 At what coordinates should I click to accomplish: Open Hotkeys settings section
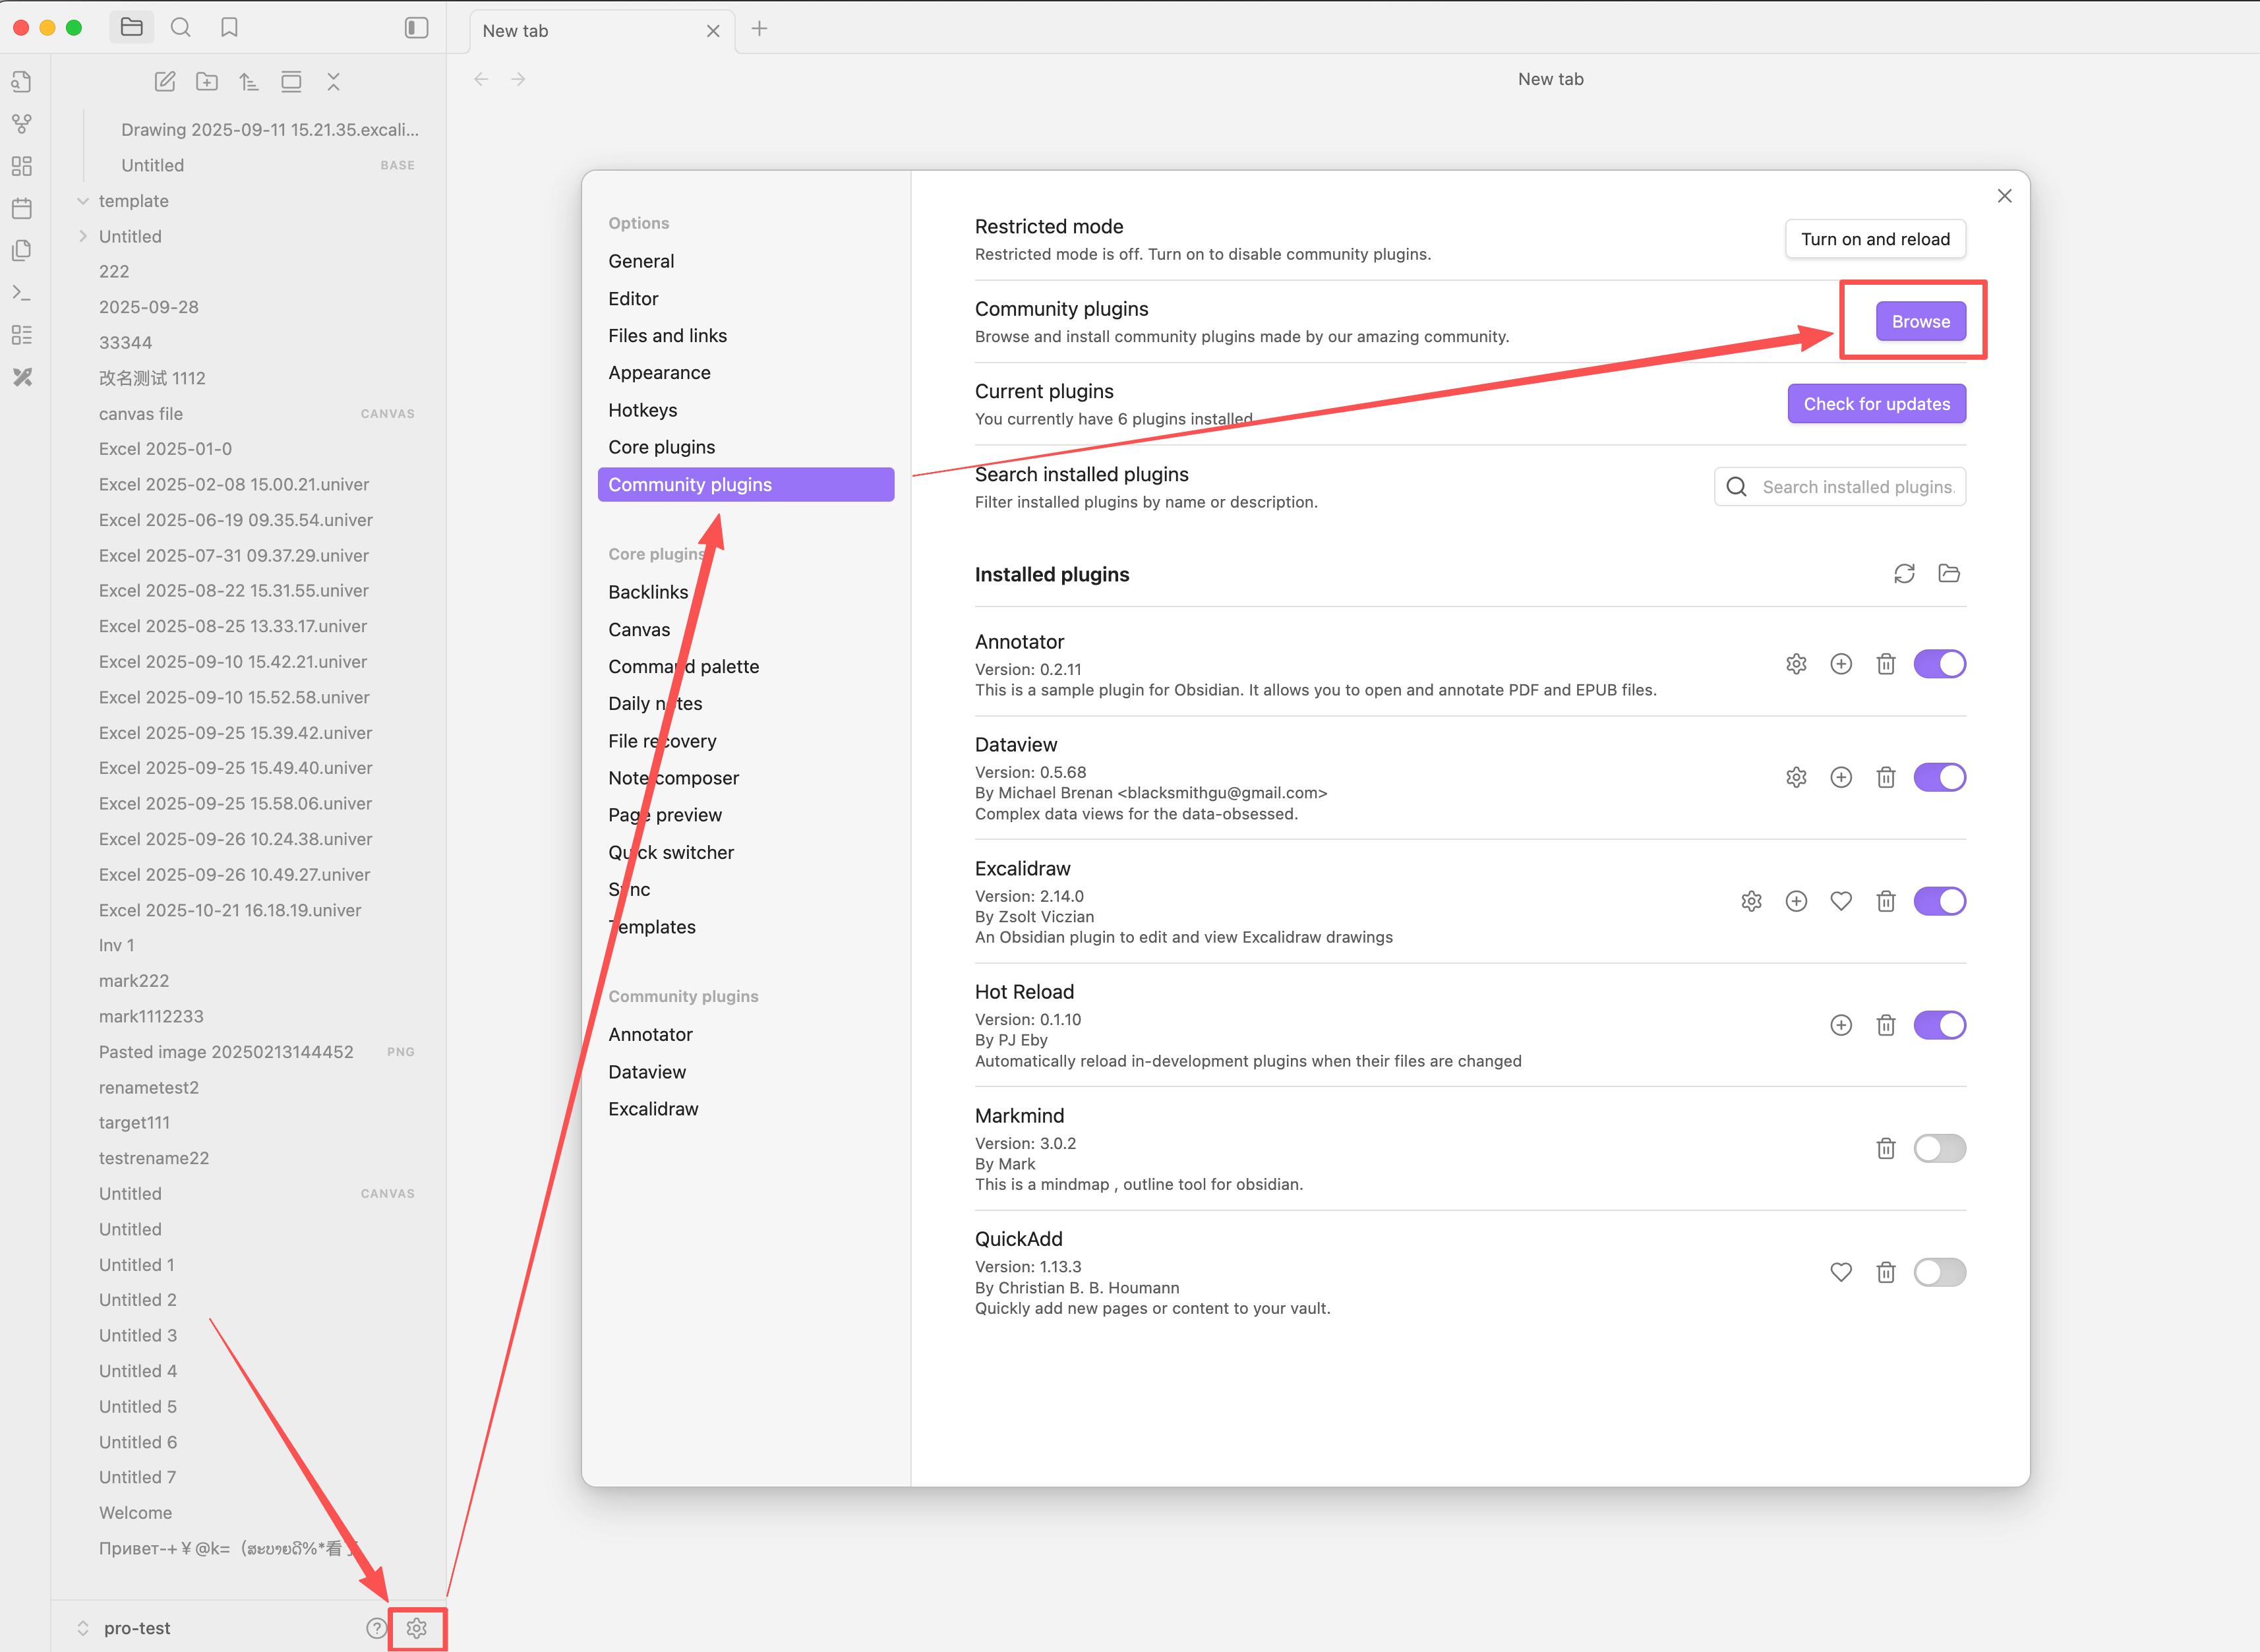pos(643,410)
